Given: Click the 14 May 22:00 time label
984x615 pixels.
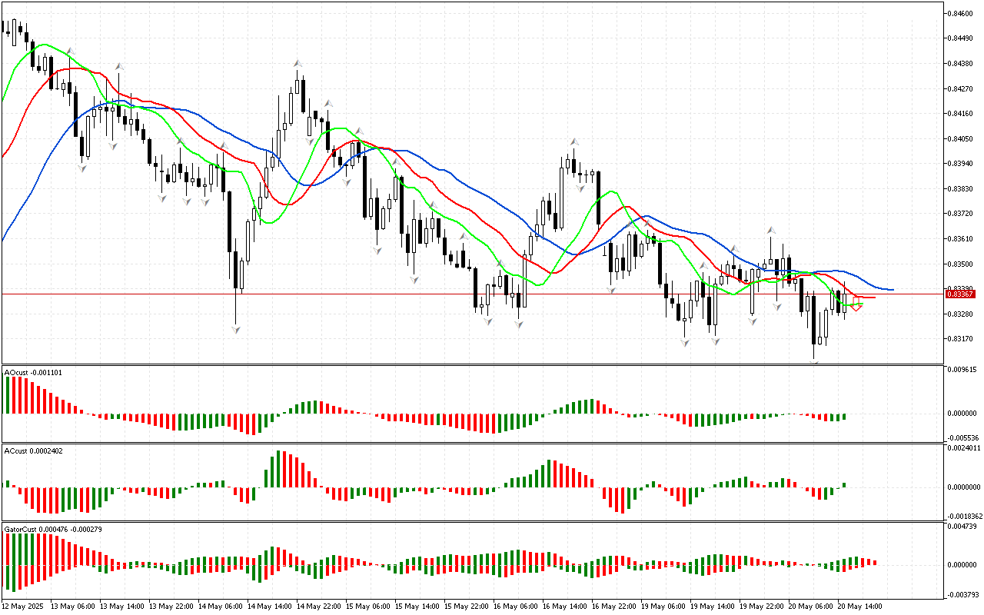Looking at the screenshot, I should 318,606.
